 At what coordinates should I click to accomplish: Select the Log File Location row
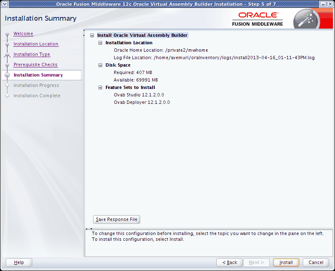(214, 58)
